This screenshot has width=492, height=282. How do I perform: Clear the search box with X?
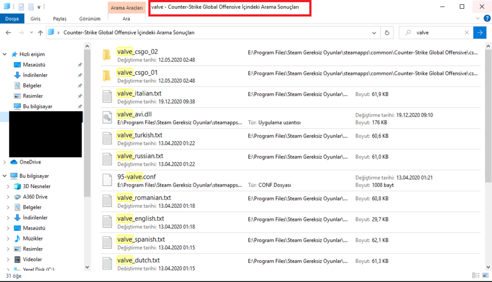(466, 33)
